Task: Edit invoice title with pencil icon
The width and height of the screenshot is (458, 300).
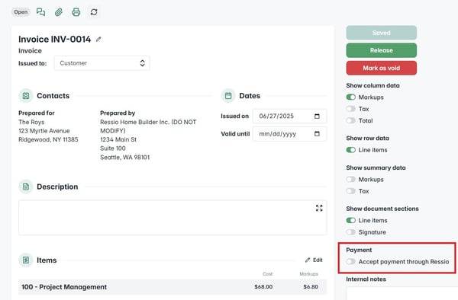Action: coord(98,39)
